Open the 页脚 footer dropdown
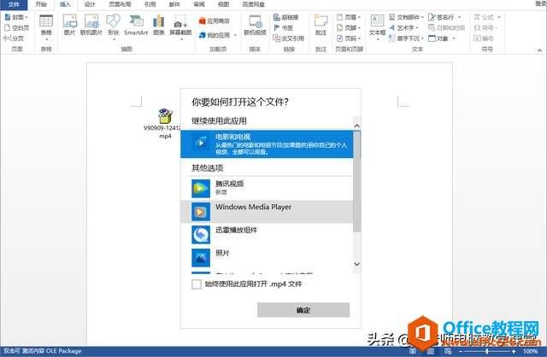The image size is (547, 357). pyautogui.click(x=349, y=27)
